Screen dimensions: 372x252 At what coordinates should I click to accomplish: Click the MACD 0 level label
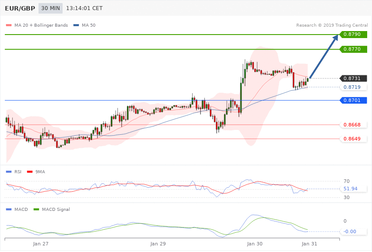[345, 221]
